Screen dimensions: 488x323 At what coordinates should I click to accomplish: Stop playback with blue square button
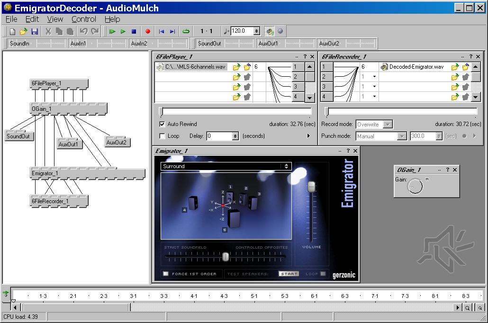coord(134,31)
